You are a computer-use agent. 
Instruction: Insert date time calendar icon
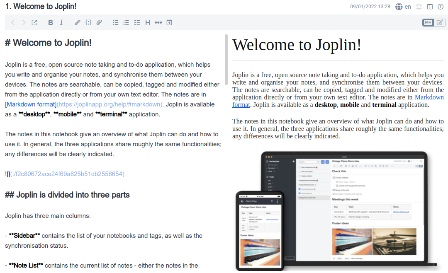point(169,22)
